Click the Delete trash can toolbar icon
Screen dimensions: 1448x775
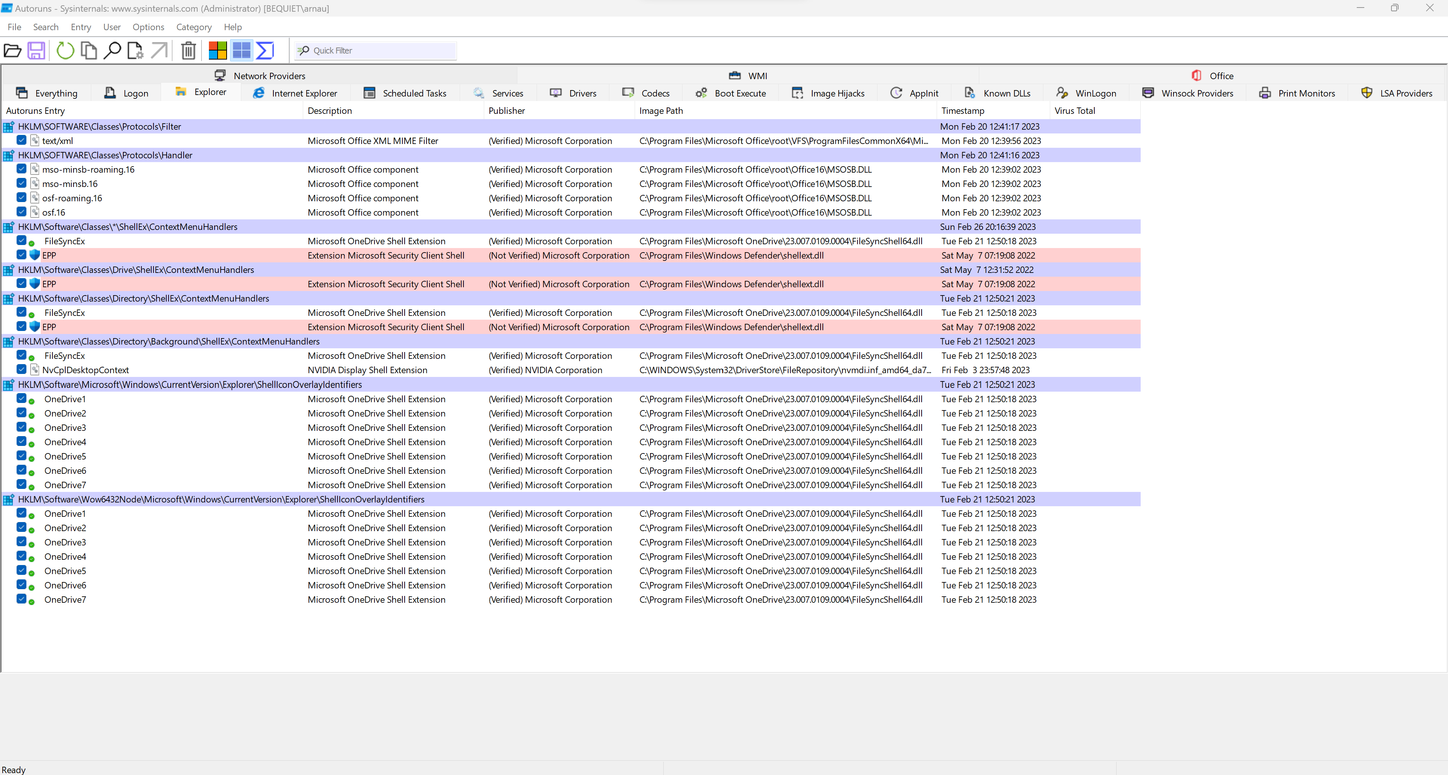[188, 51]
